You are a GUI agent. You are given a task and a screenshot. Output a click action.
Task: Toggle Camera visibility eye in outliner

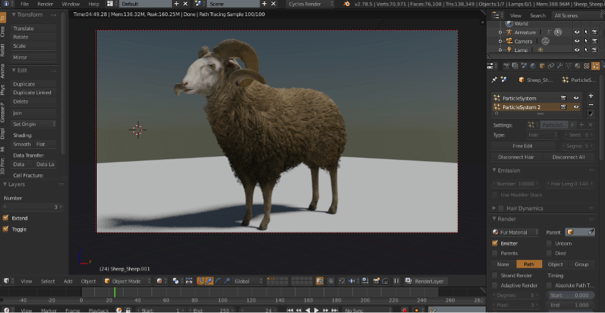(x=577, y=42)
